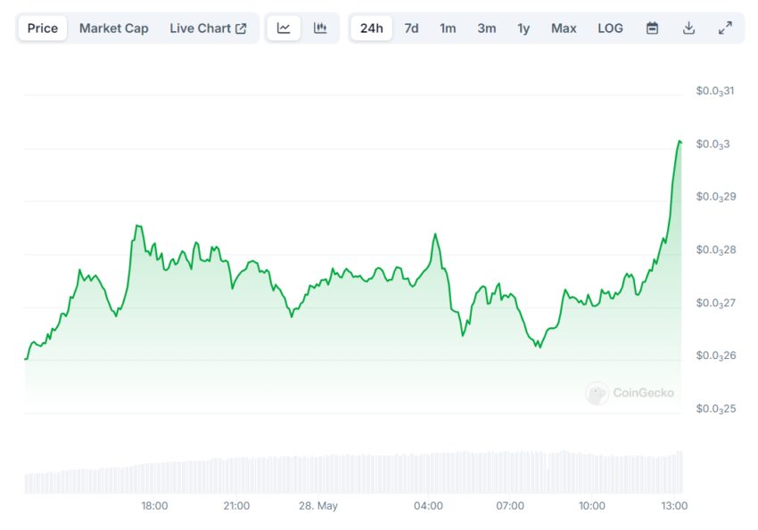Switch to the Price tab

(x=43, y=28)
